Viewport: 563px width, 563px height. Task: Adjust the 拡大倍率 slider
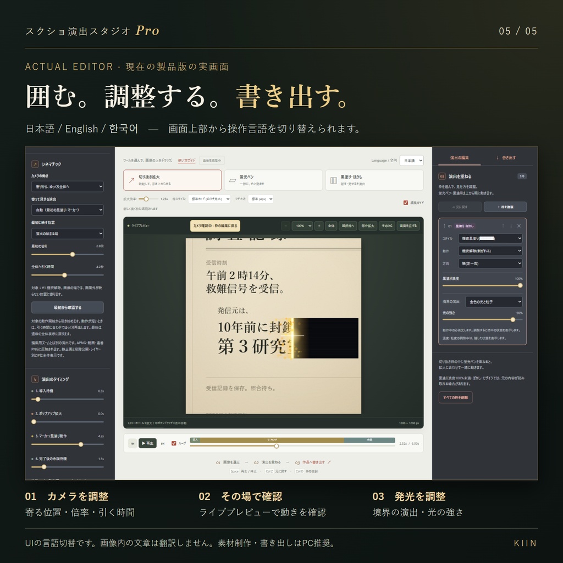tap(148, 198)
